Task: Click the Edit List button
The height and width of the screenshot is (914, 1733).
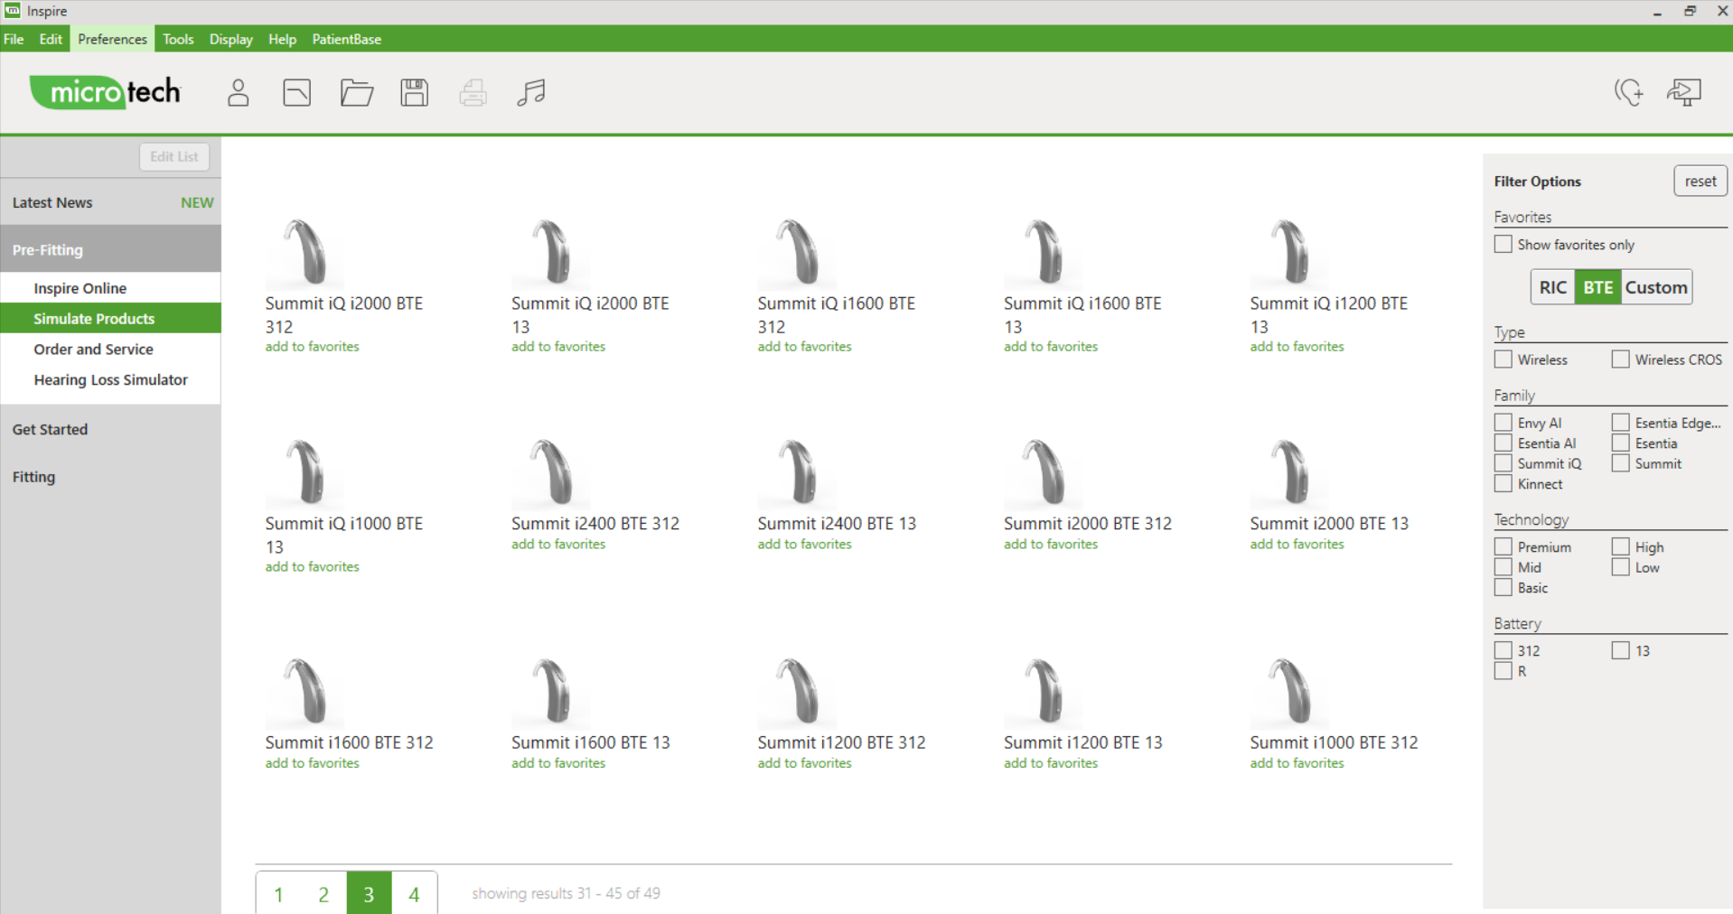Action: (x=174, y=156)
